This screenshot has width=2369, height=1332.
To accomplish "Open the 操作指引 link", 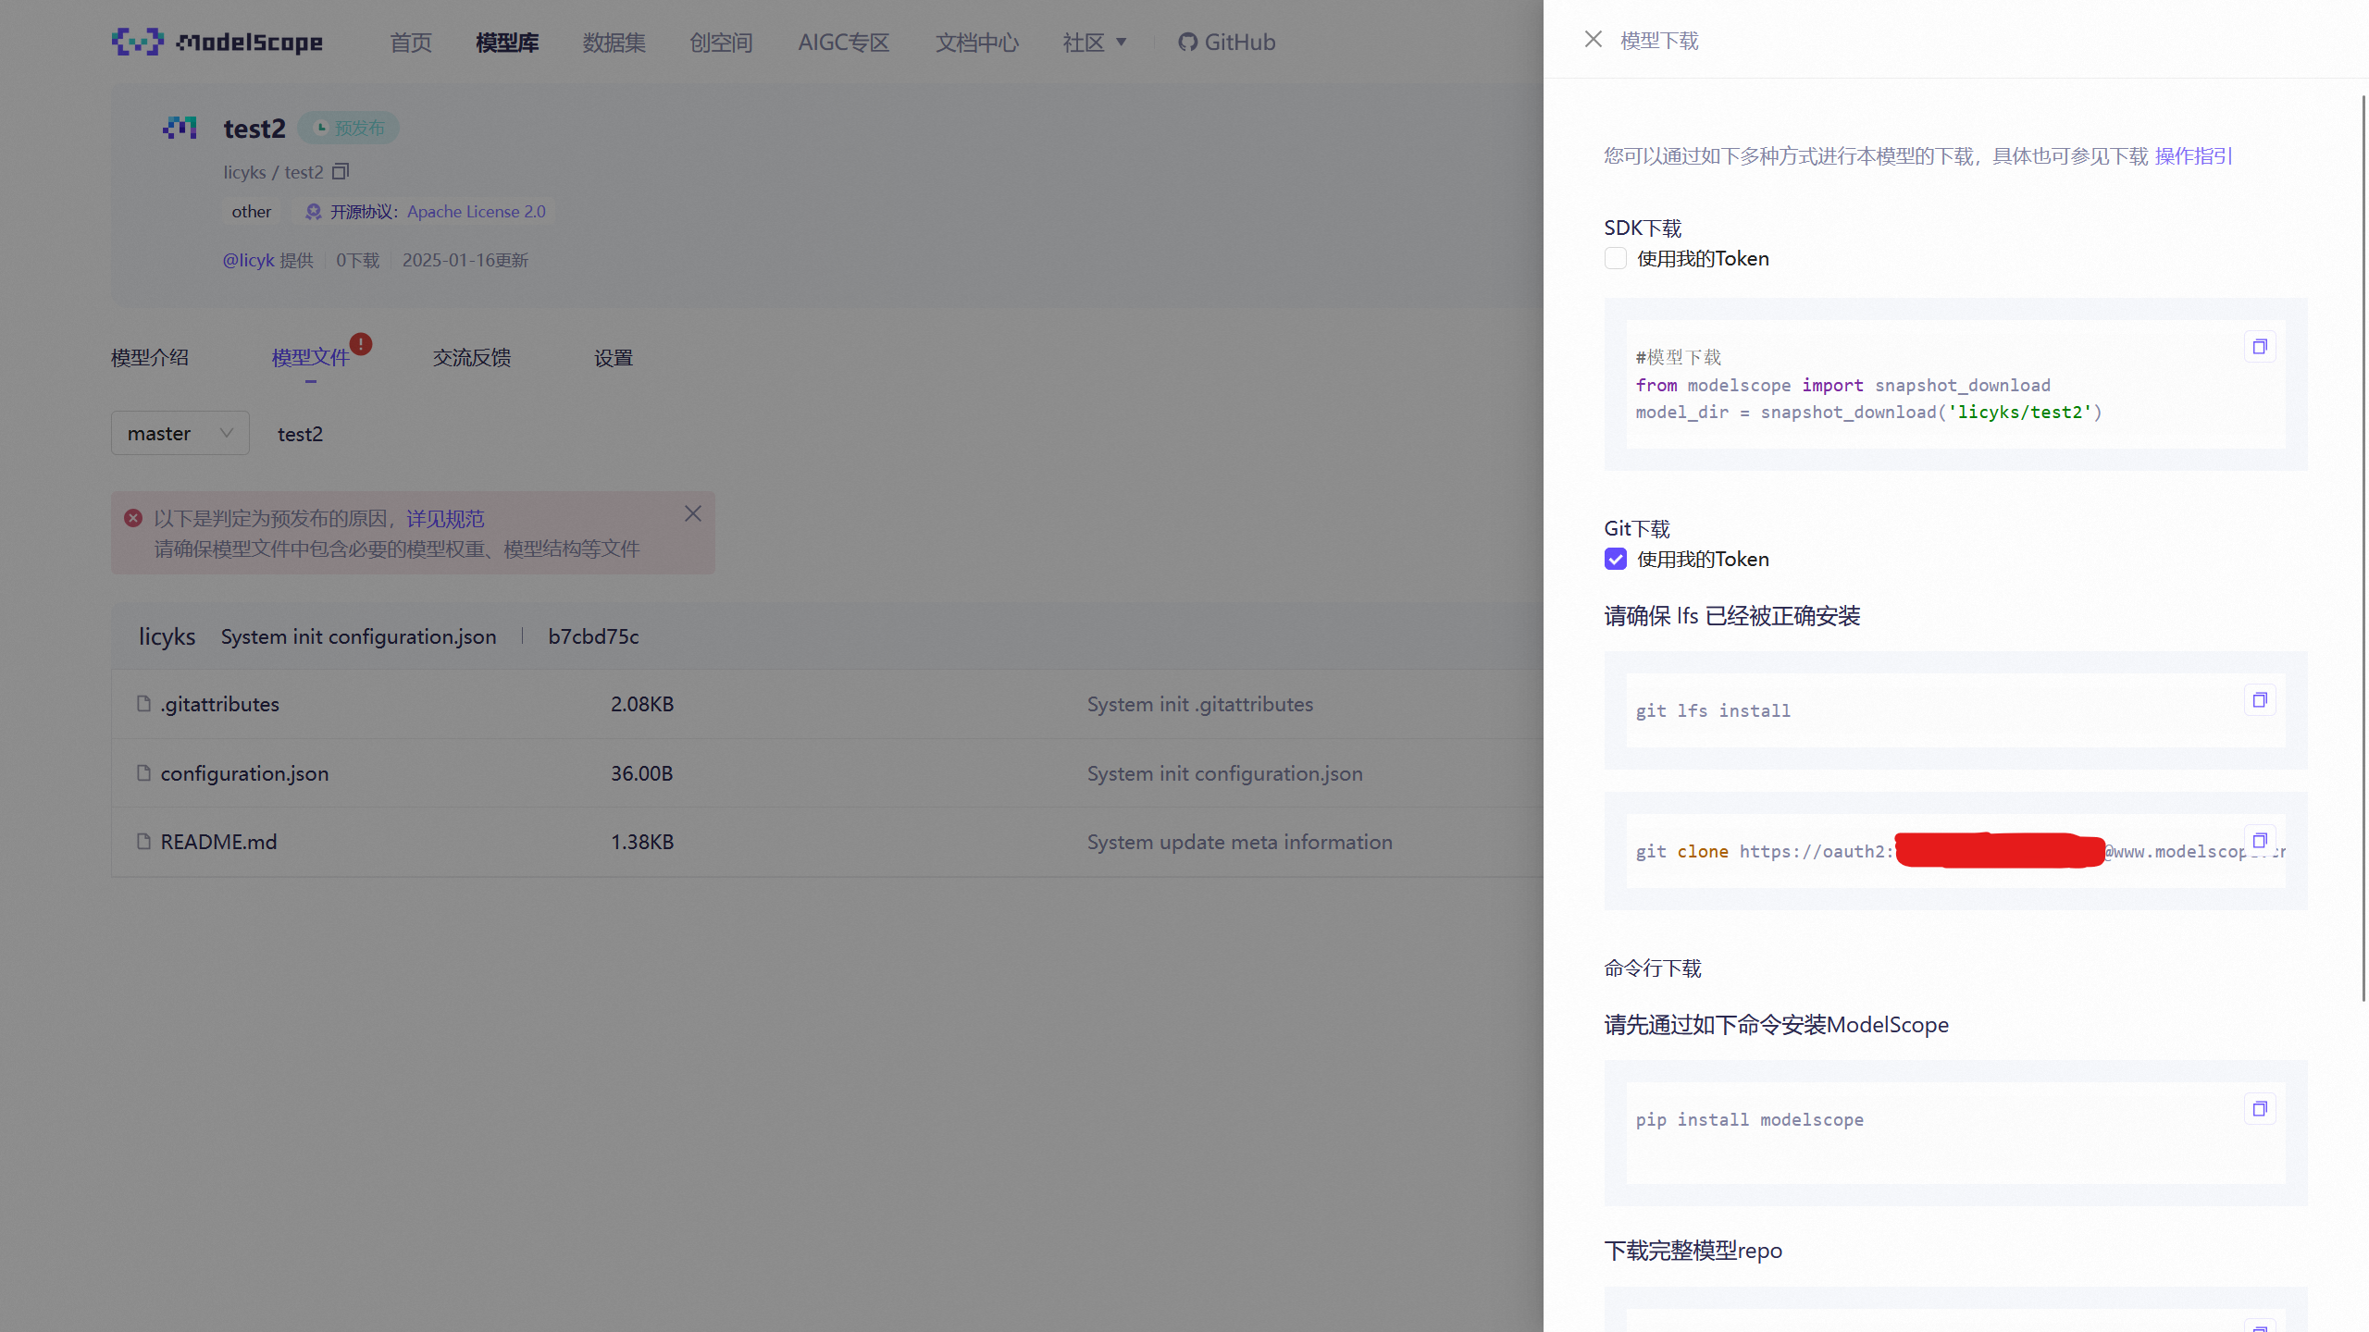I will (x=2193, y=156).
